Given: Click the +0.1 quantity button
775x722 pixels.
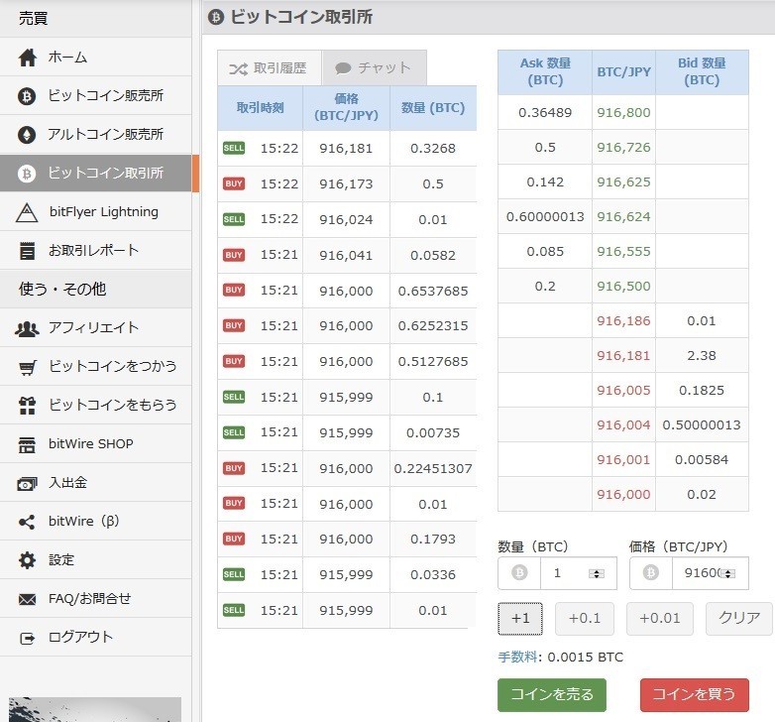Looking at the screenshot, I should point(584,618).
